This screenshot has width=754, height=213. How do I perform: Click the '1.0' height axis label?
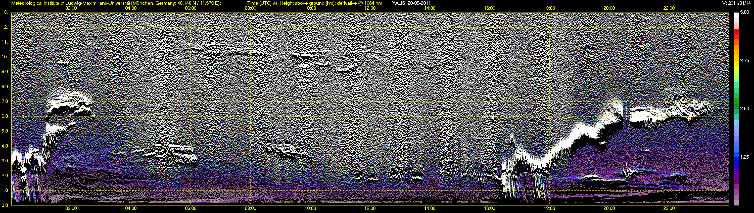[5, 190]
